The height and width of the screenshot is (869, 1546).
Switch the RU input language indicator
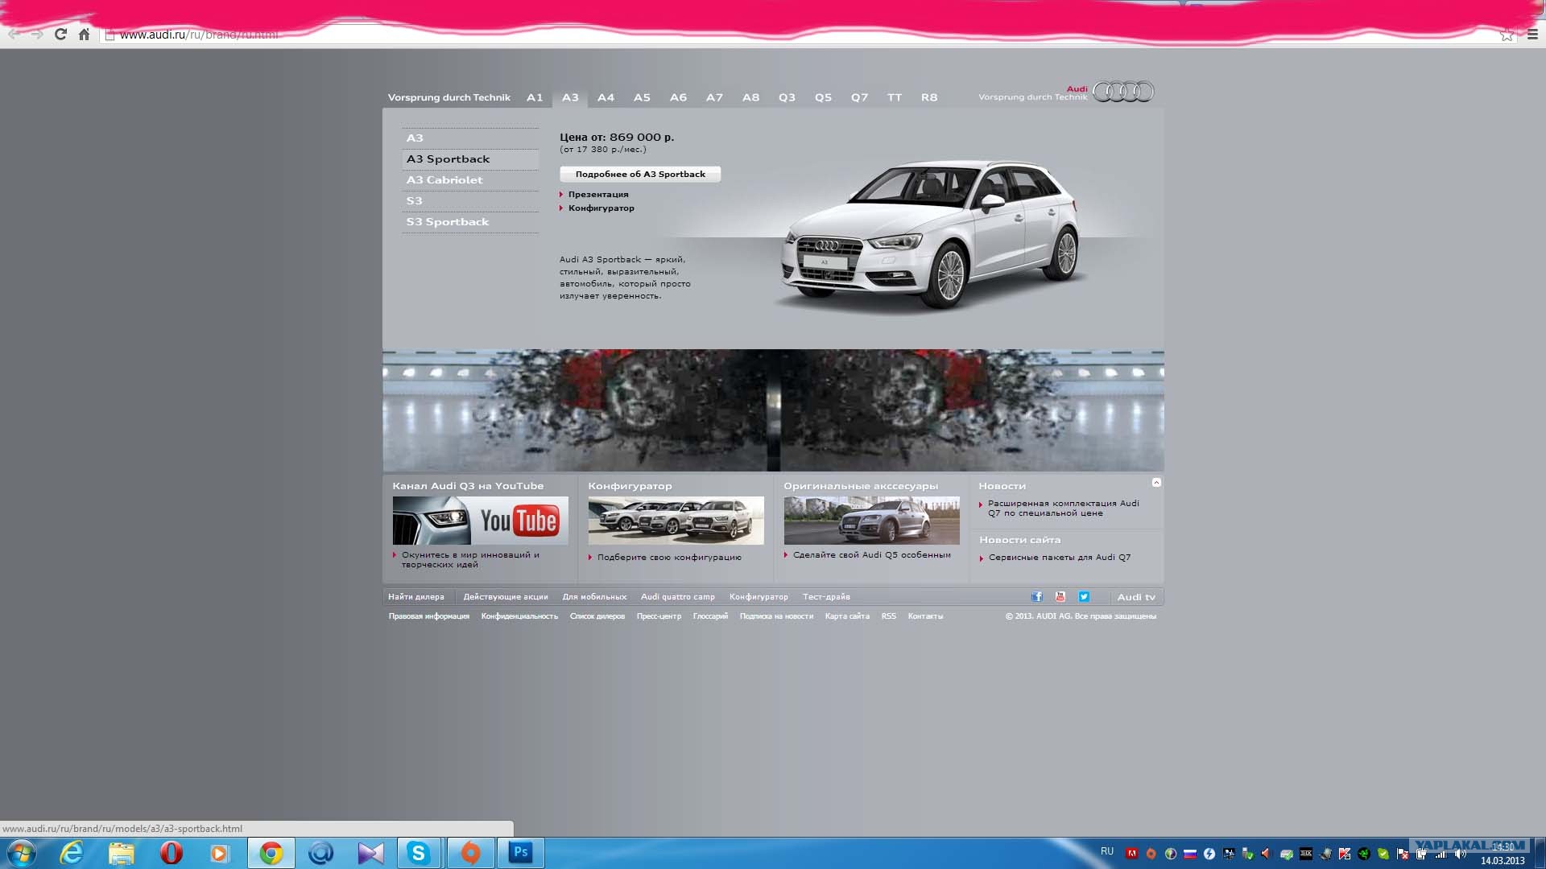point(1107,851)
